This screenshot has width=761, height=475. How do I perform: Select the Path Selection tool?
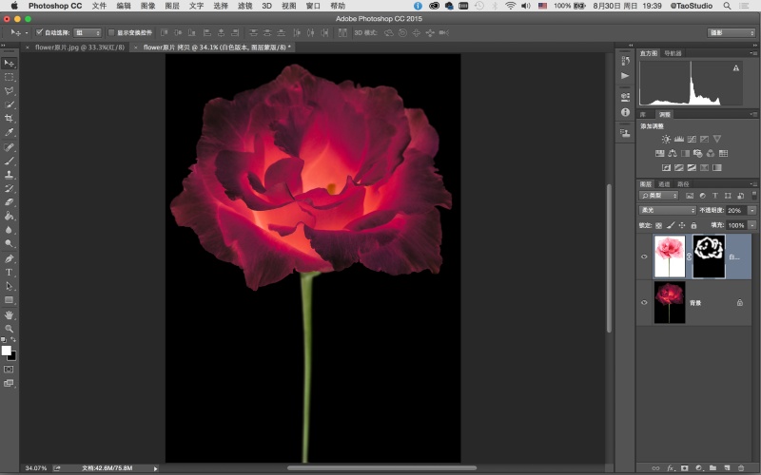[x=9, y=286]
